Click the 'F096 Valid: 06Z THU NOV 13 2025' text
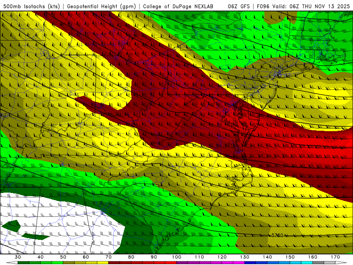Screen dimensions: 353x265 click(x=303, y=6)
